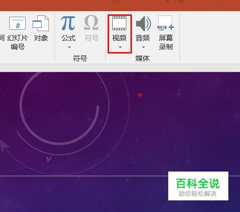Insert slide number (幻灯片编号)
This screenshot has width=240, height=212.
18,33
